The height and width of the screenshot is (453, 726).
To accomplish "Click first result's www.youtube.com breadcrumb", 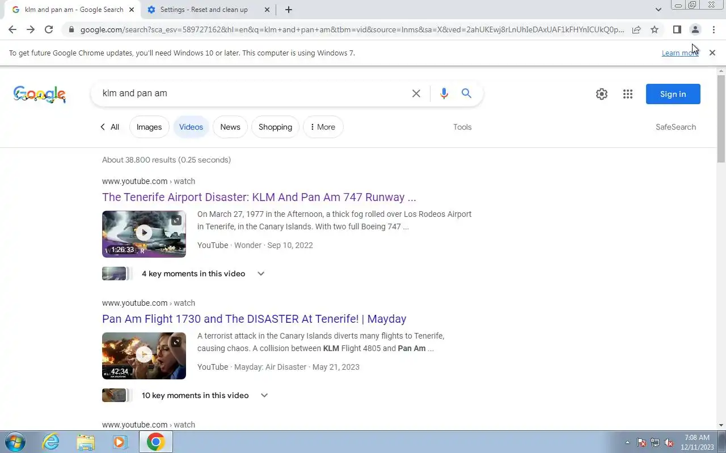I will 134,181.
